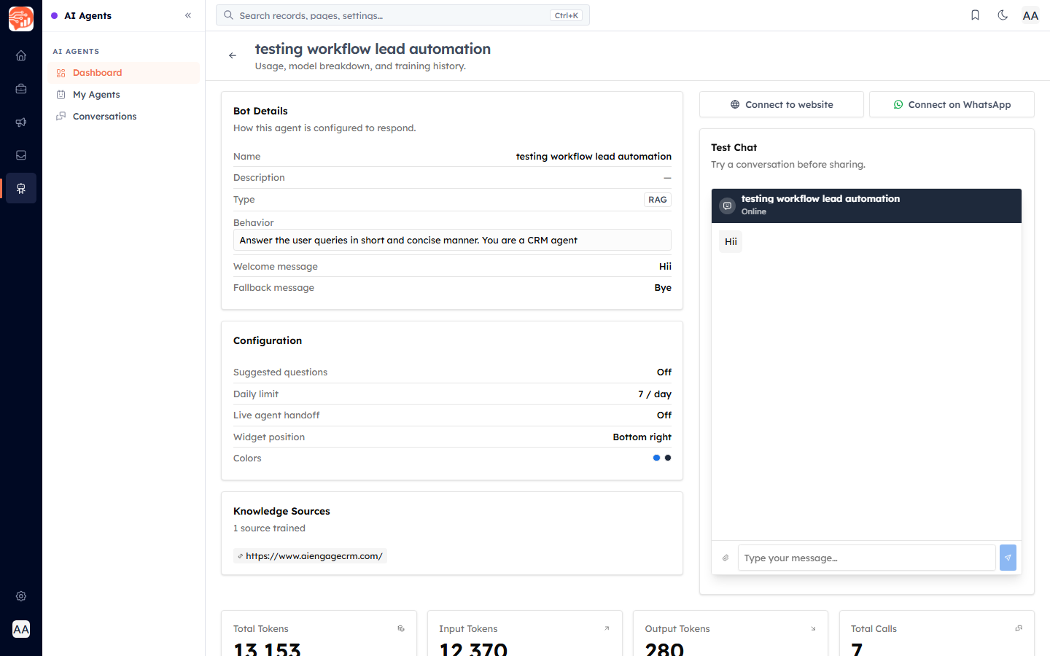Open the briefcase icon in left rail
The height and width of the screenshot is (656, 1050).
[21, 89]
